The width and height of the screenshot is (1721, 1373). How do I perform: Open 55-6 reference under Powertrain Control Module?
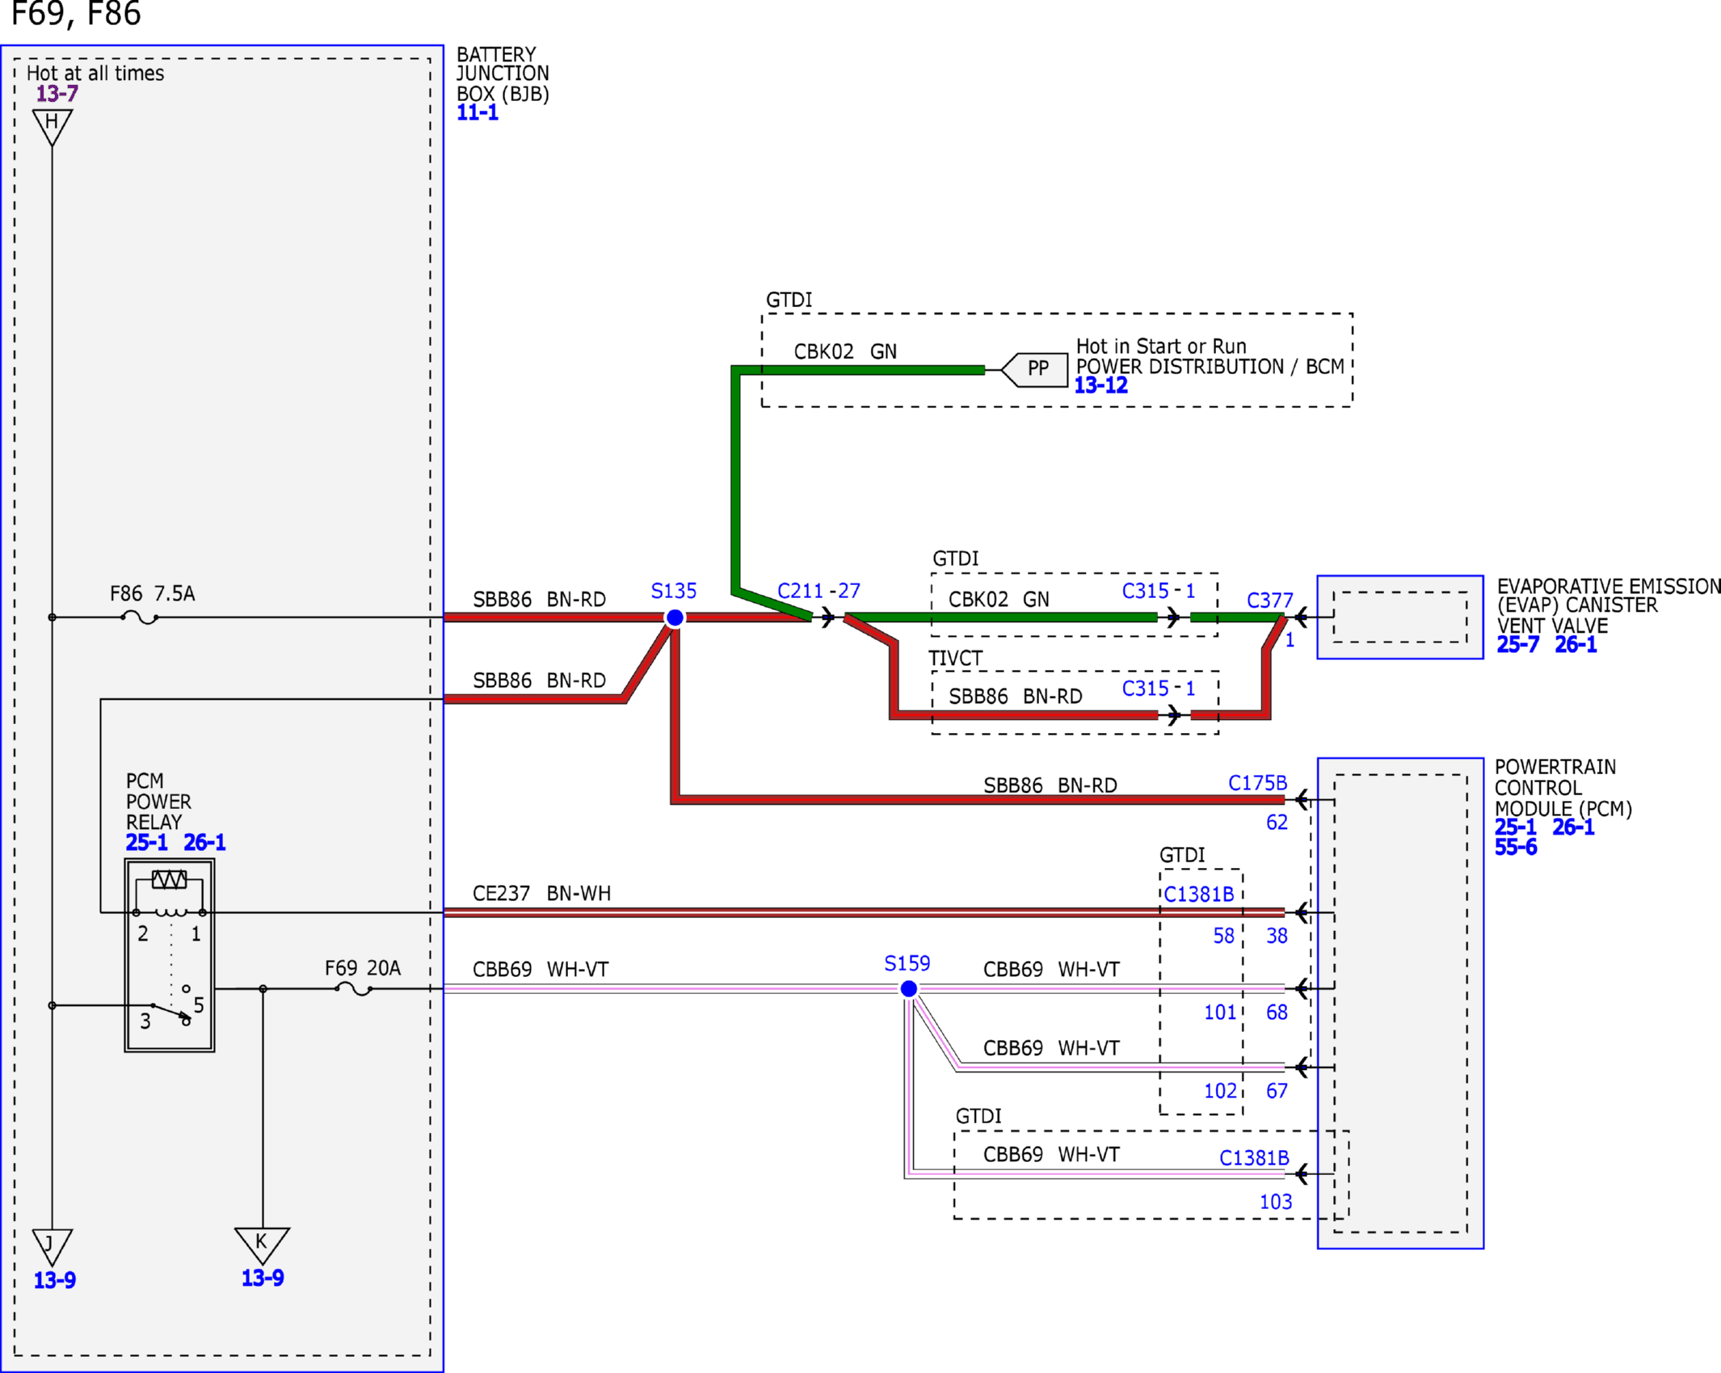(x=1516, y=848)
